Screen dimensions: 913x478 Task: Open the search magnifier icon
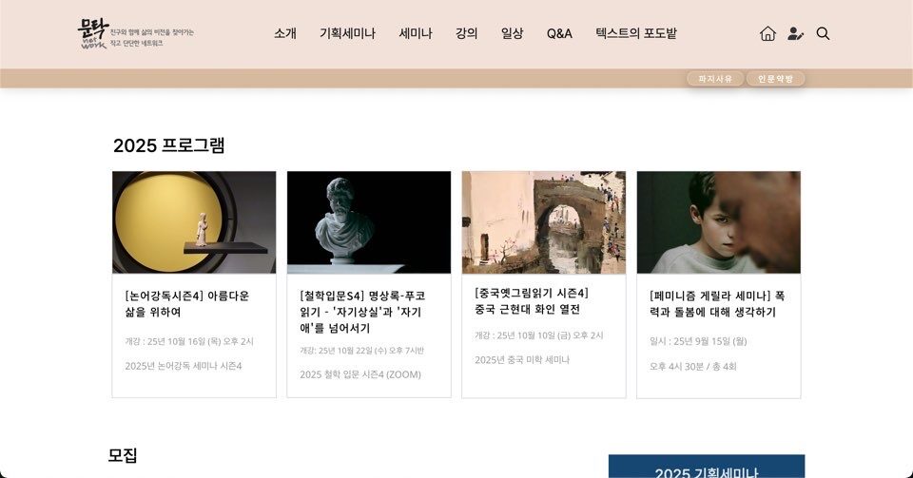823,33
